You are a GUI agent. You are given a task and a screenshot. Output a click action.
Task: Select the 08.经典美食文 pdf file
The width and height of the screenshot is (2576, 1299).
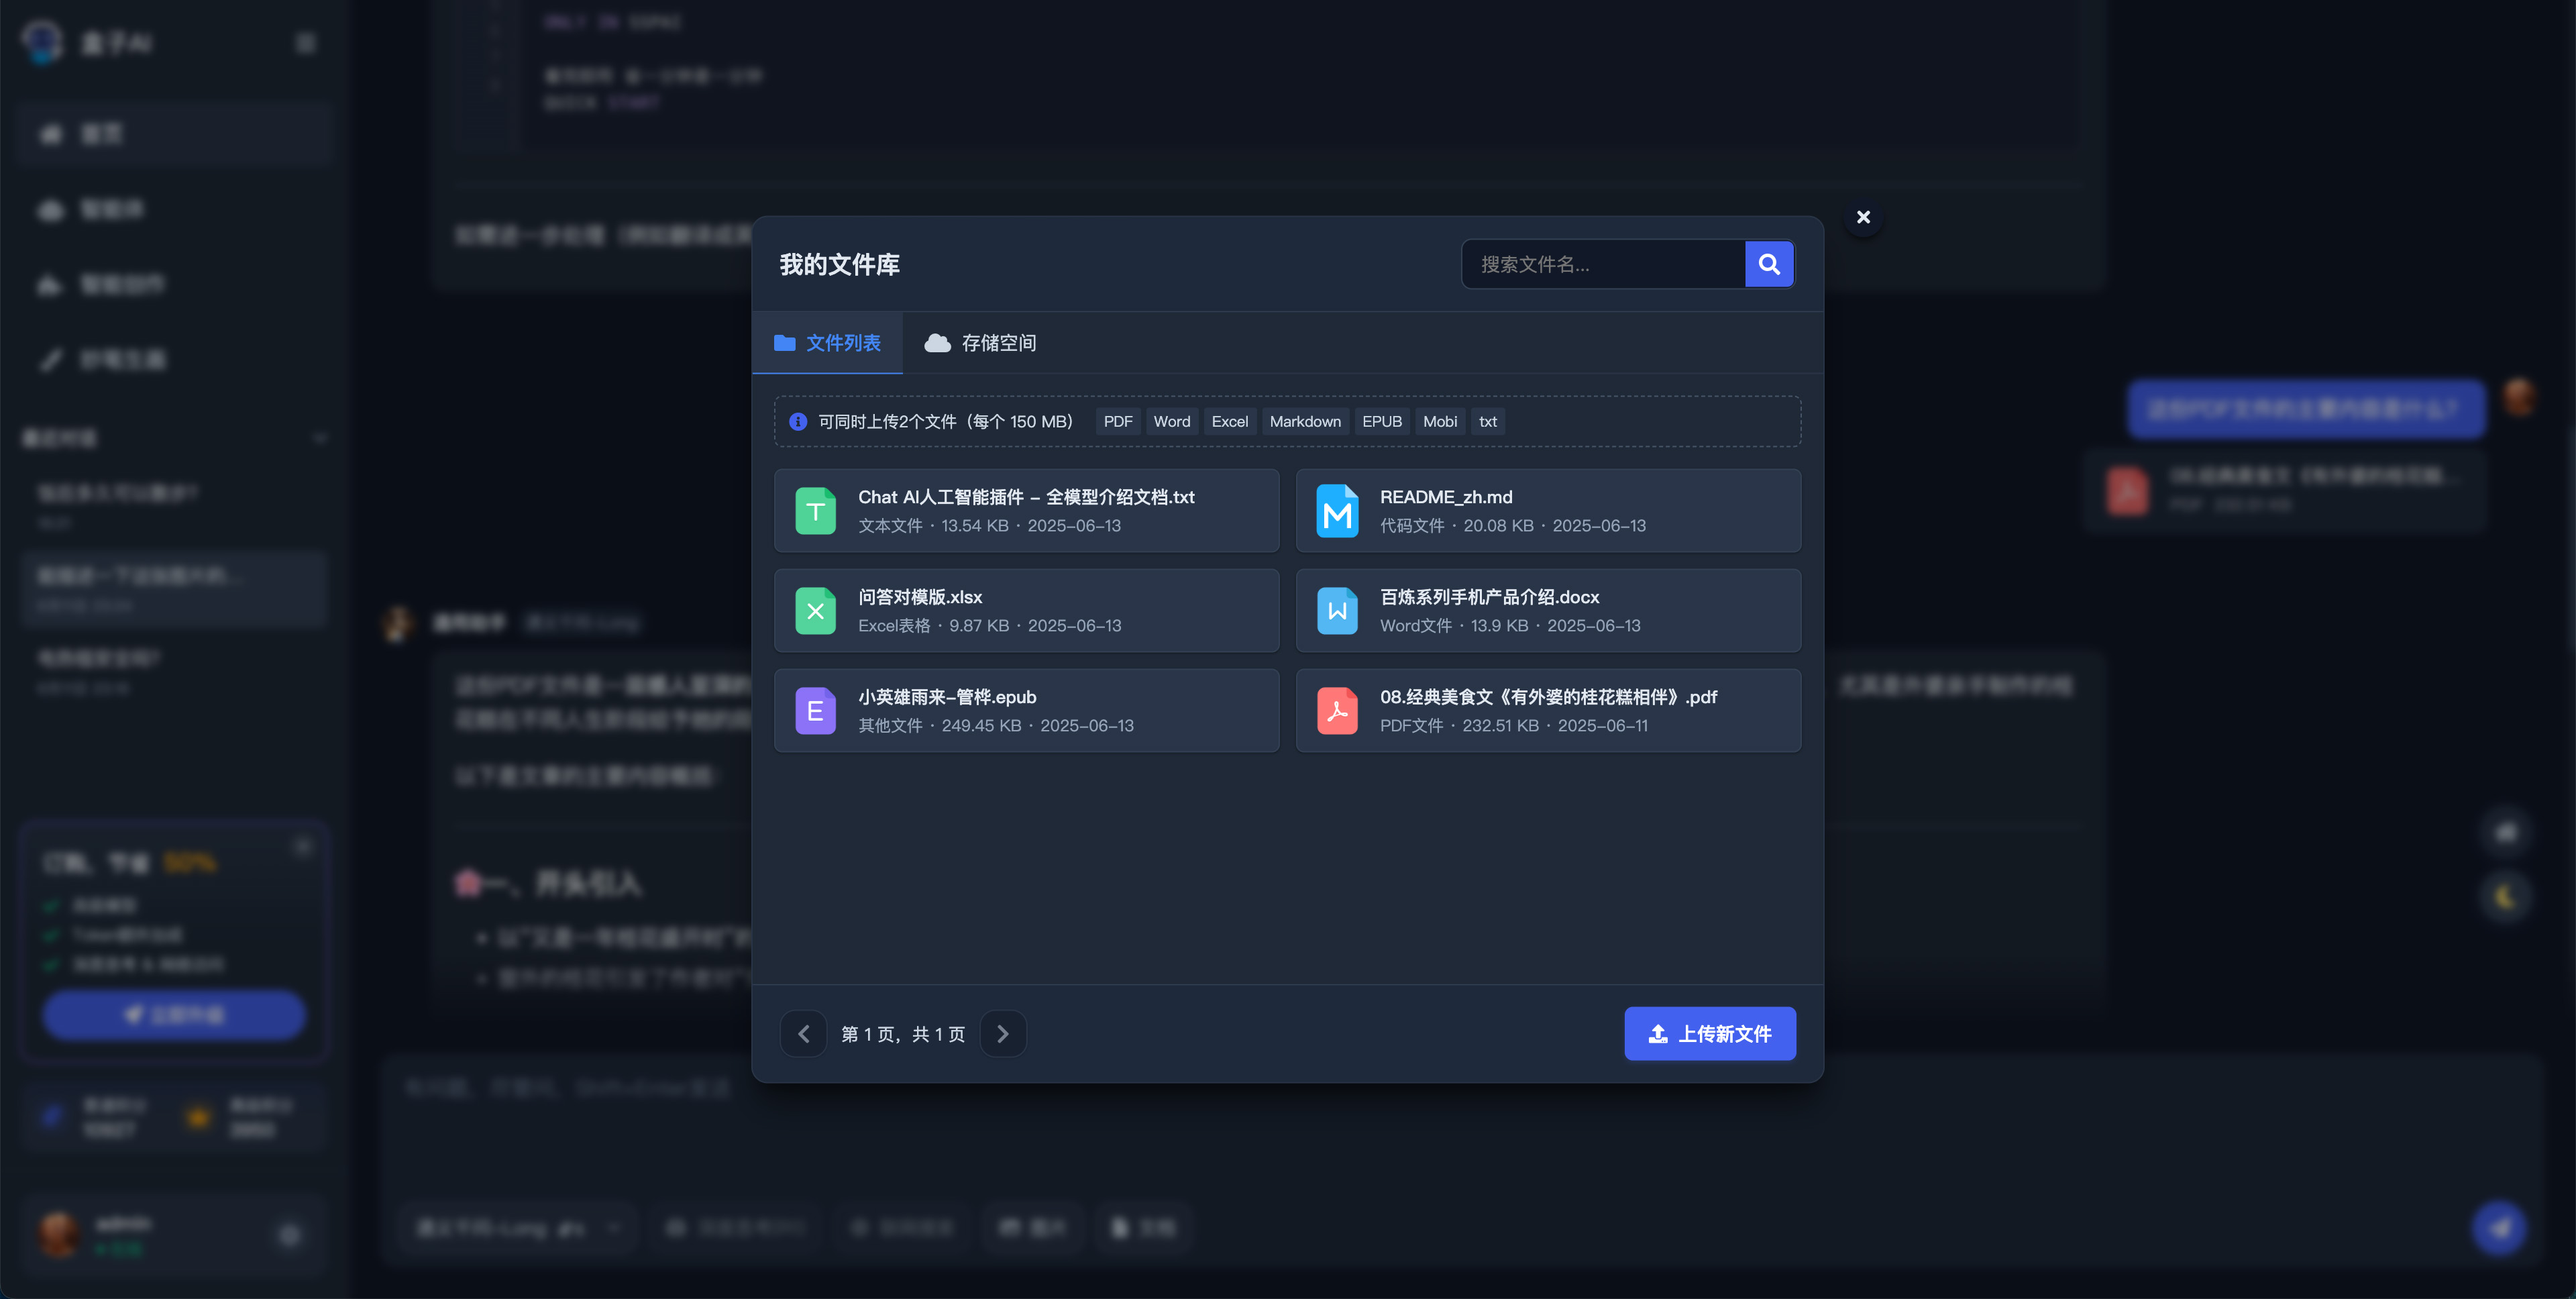click(x=1548, y=711)
